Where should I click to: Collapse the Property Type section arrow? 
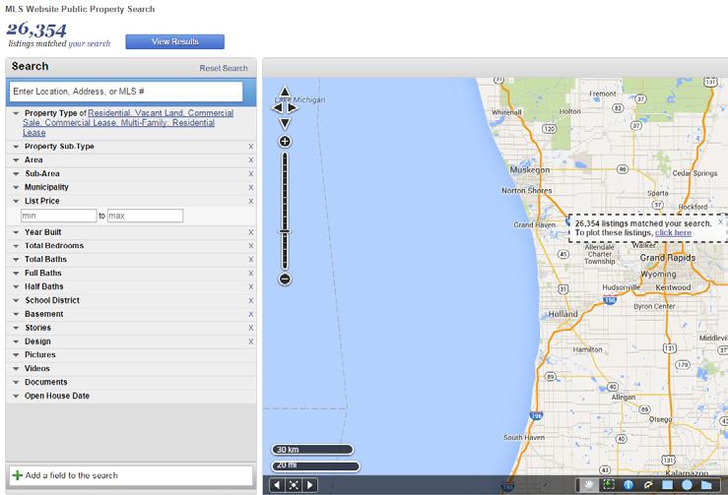16,113
